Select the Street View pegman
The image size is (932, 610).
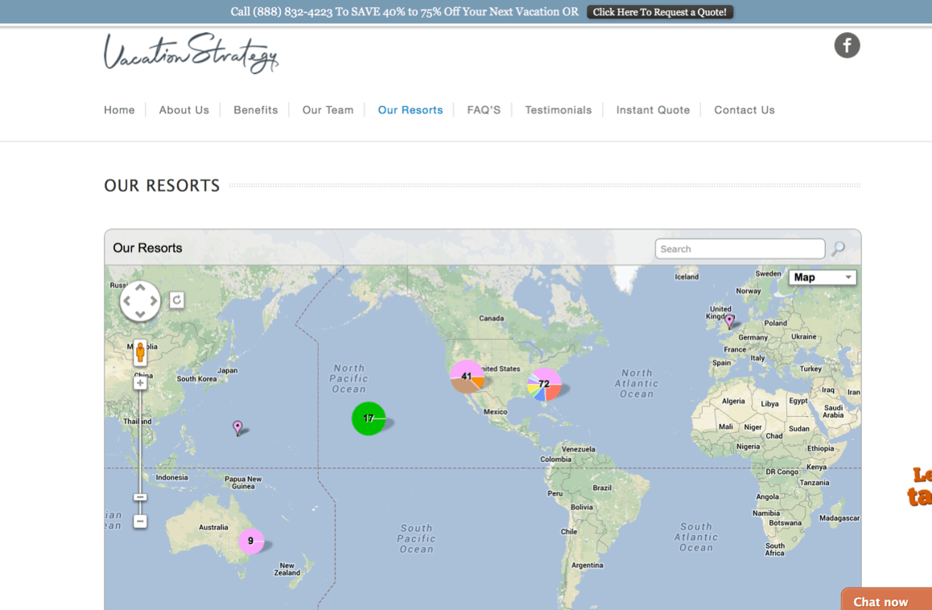click(x=140, y=352)
